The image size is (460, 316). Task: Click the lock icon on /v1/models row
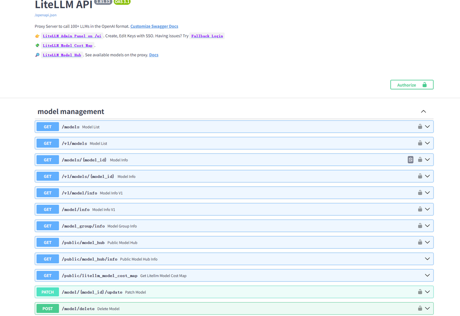pos(420,143)
